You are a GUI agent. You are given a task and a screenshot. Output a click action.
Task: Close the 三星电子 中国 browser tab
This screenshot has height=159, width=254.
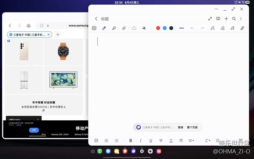click(x=48, y=34)
